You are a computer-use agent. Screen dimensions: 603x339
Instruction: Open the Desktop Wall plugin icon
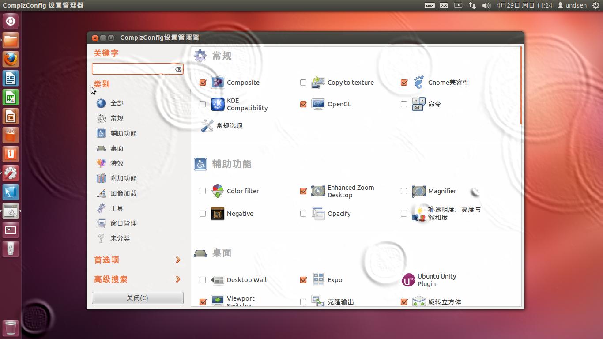point(218,280)
